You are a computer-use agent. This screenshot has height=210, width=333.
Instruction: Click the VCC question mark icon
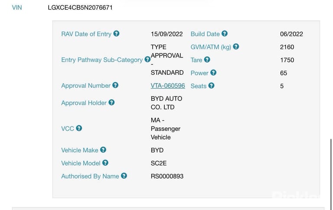tap(79, 128)
